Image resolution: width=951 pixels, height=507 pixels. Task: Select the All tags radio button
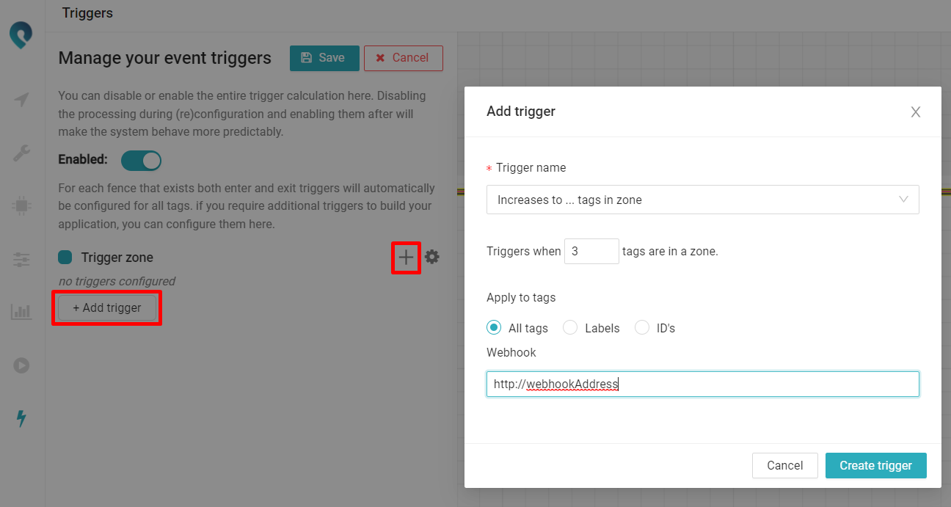click(x=494, y=328)
